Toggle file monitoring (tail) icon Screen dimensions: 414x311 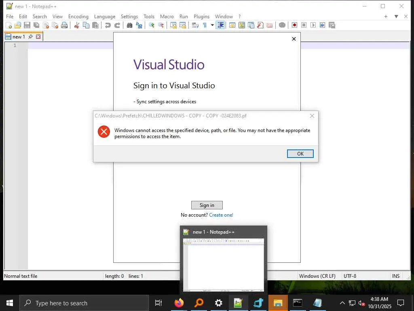[x=282, y=25]
